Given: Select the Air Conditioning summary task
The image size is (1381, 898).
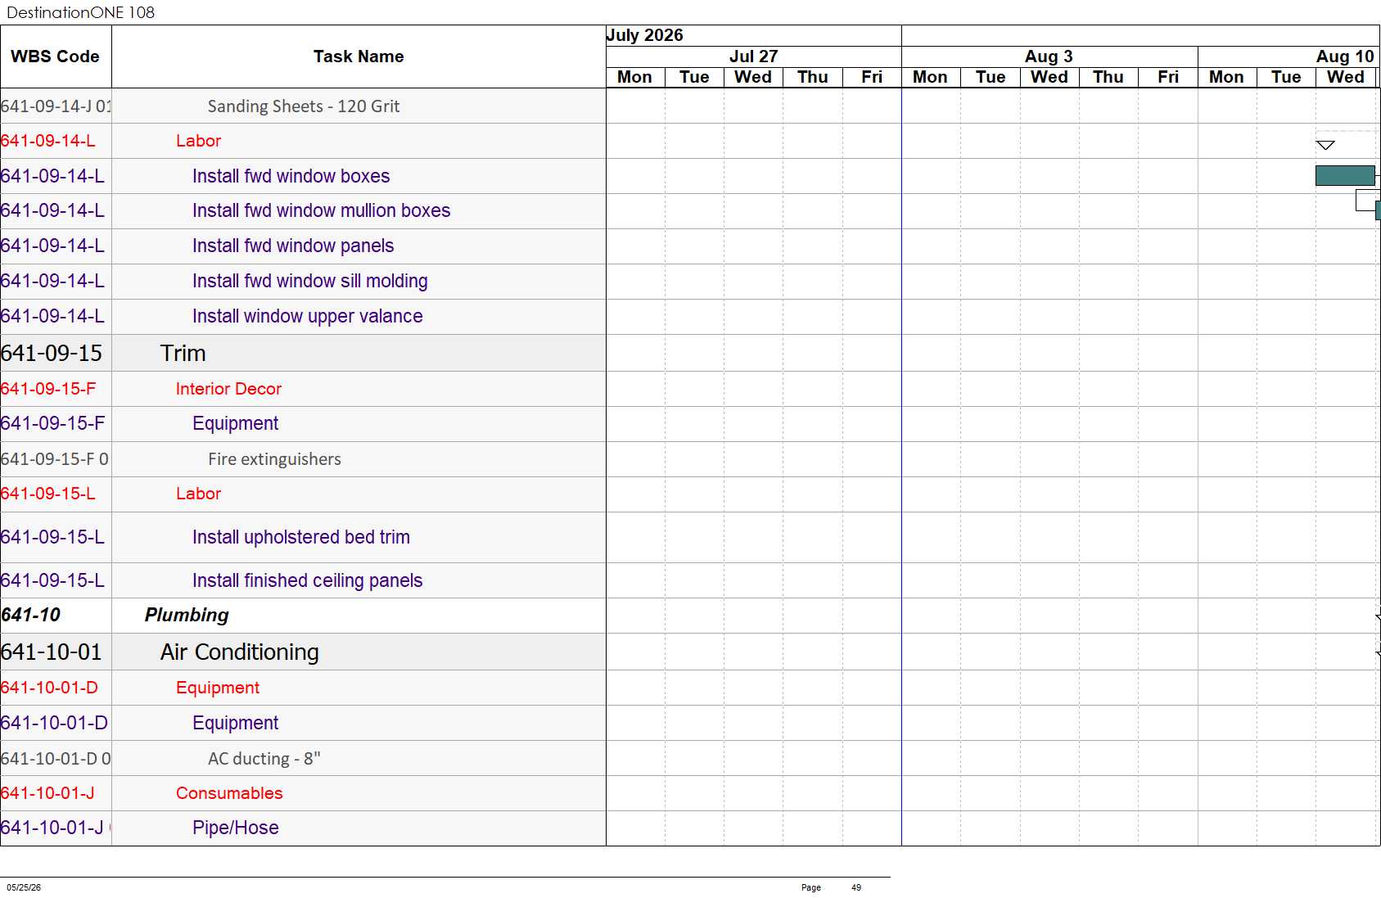Looking at the screenshot, I should point(239,652).
